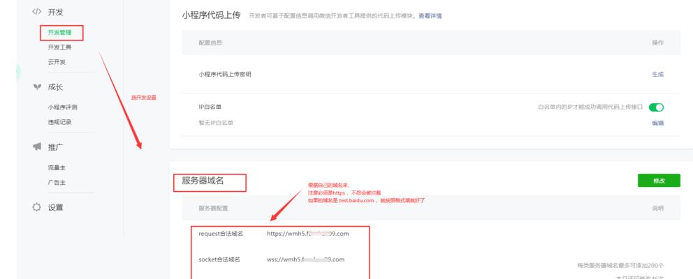Screen dimensions: 693x279
Task: Click the 开发 section heading
Action: [56, 12]
